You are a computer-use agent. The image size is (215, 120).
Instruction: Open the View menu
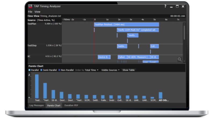(37, 12)
